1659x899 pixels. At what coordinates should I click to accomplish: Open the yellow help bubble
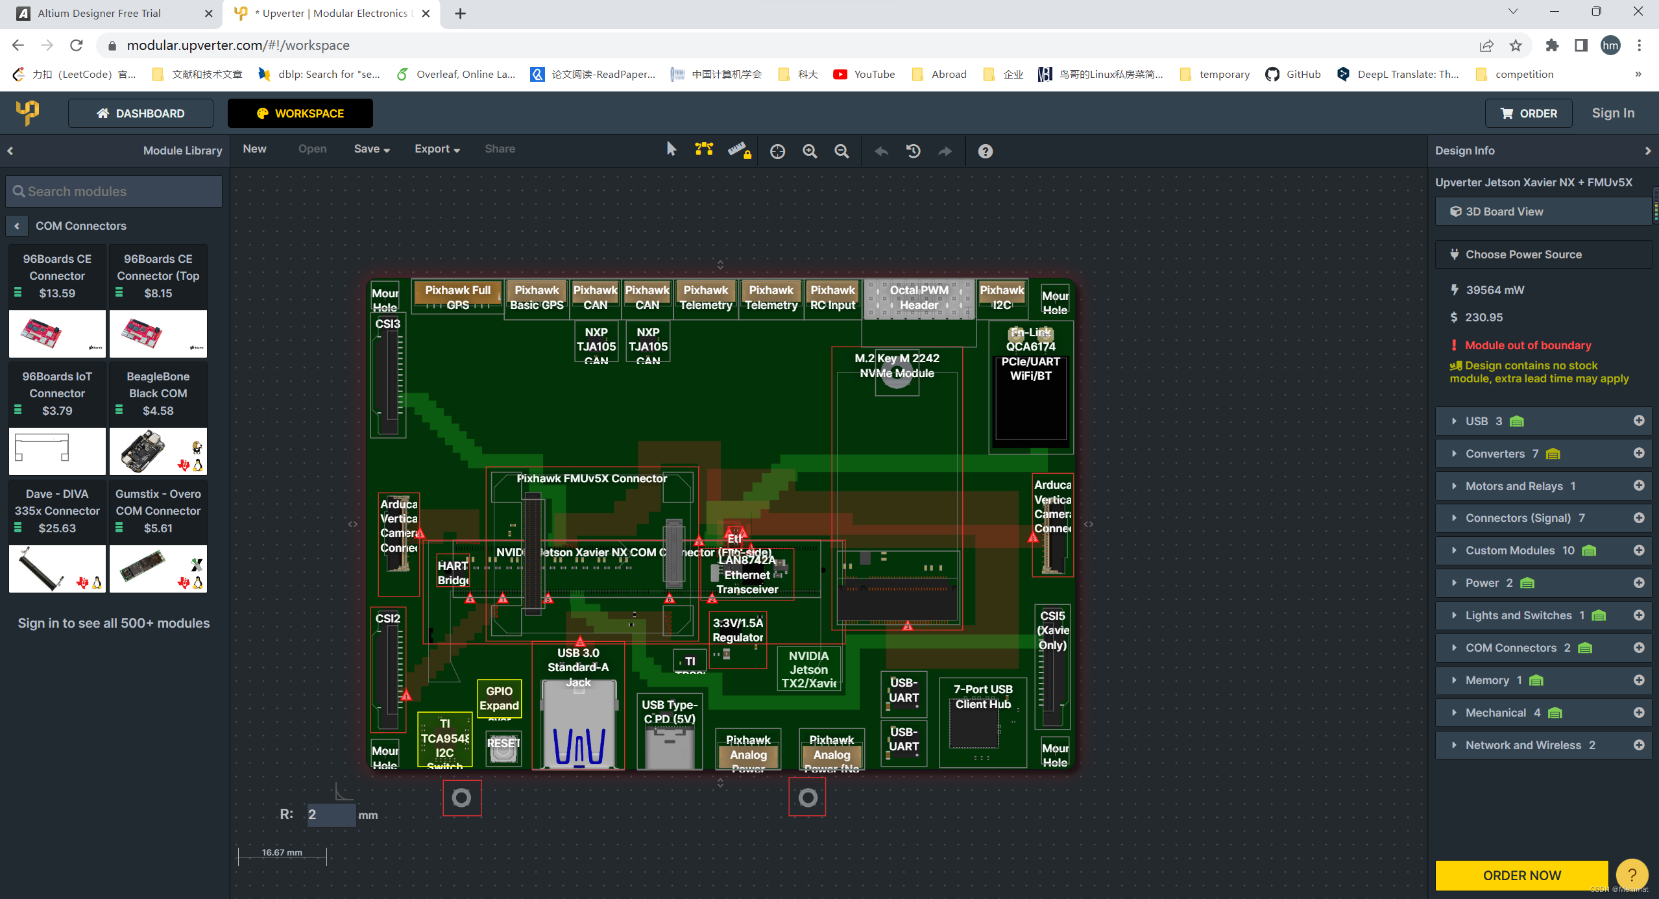[x=1632, y=875]
